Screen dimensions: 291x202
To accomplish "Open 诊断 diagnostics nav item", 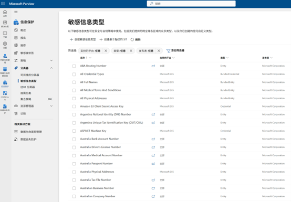I will point(23,113).
